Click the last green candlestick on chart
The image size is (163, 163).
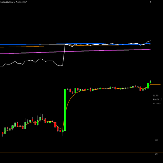(x=150, y=82)
